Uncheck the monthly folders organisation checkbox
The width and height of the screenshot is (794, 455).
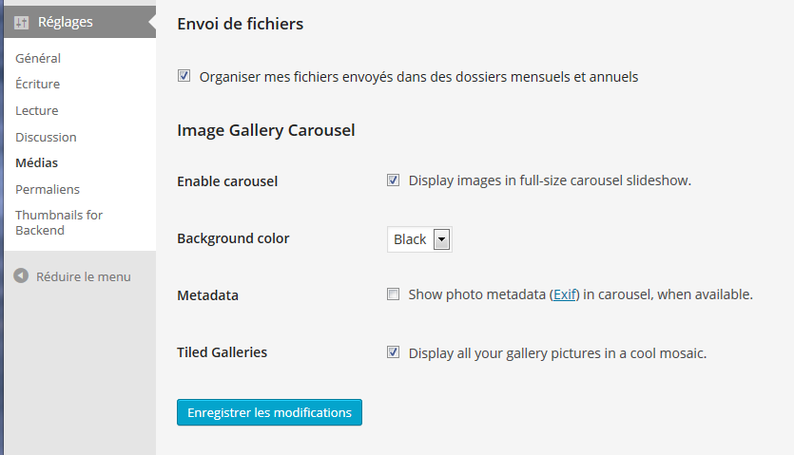pyautogui.click(x=184, y=76)
